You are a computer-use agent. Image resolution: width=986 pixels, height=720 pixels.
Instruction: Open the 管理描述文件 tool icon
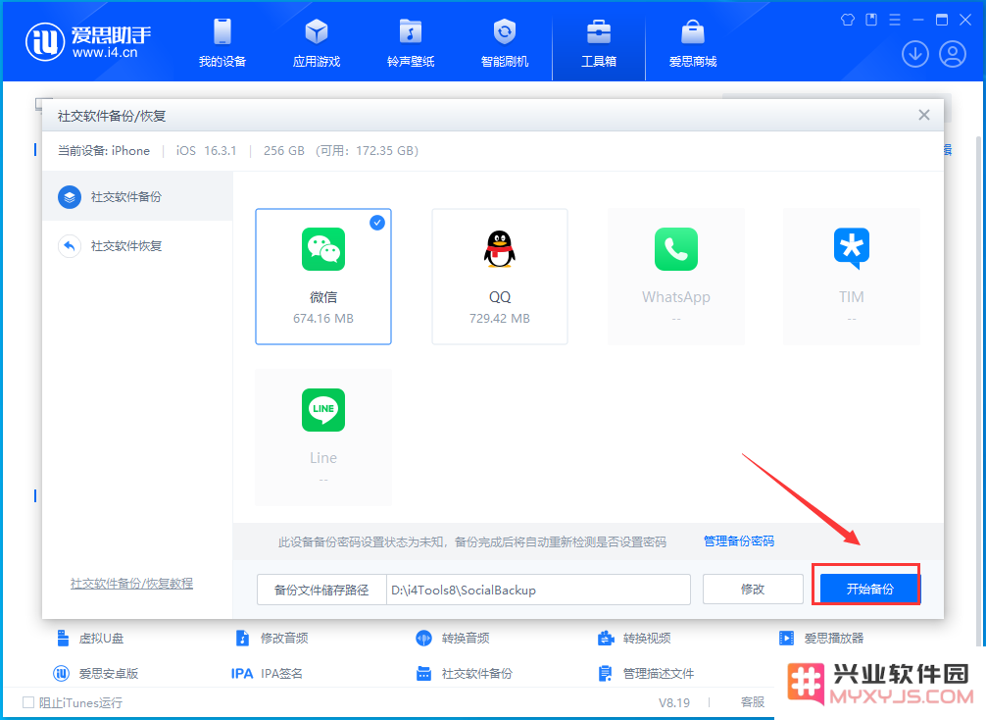coord(605,674)
